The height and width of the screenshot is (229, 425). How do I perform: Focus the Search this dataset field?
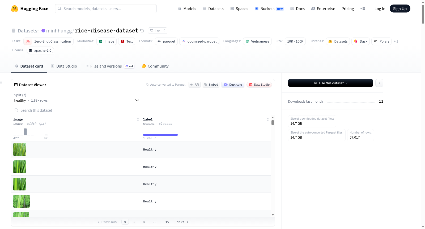[x=143, y=110]
